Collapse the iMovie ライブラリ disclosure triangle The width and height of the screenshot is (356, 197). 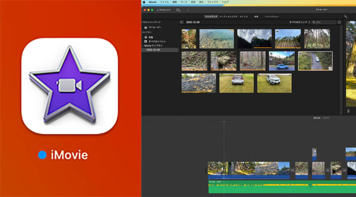point(143,46)
